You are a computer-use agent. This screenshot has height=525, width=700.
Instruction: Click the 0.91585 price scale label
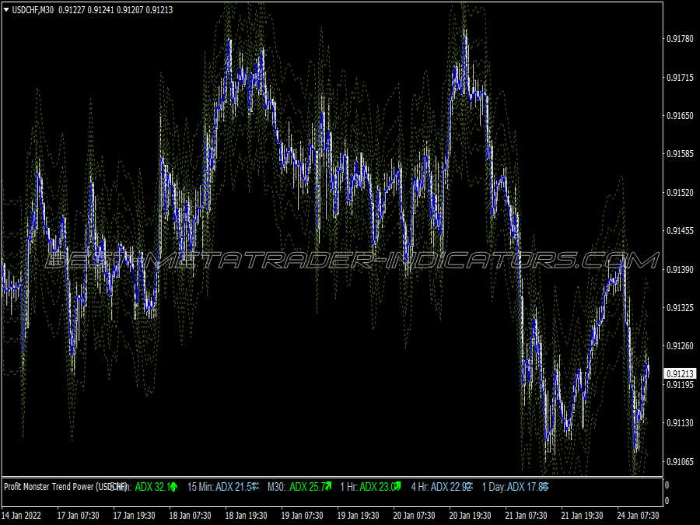click(680, 154)
